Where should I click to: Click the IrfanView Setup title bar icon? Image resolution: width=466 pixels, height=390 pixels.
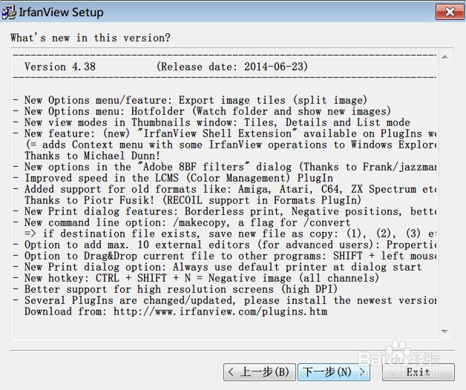(8, 12)
